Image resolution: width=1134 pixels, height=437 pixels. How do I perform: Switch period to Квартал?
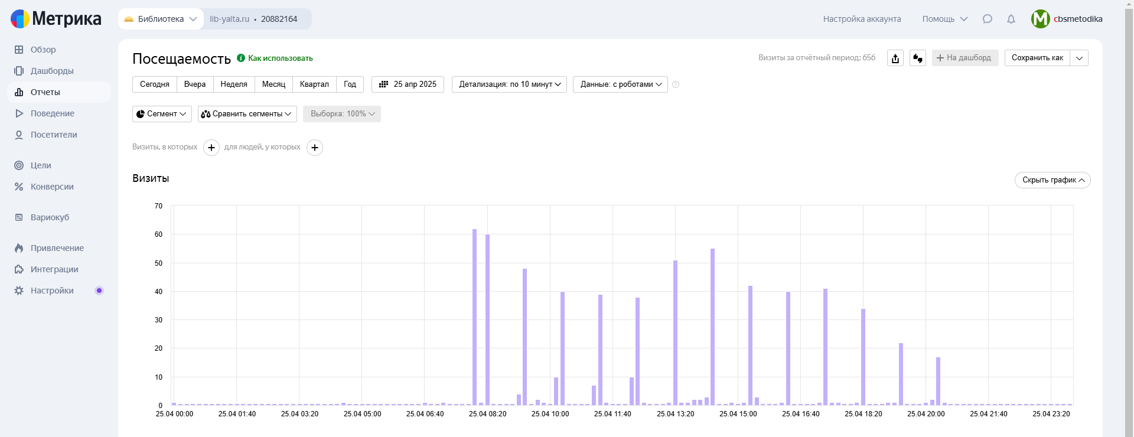tap(314, 84)
